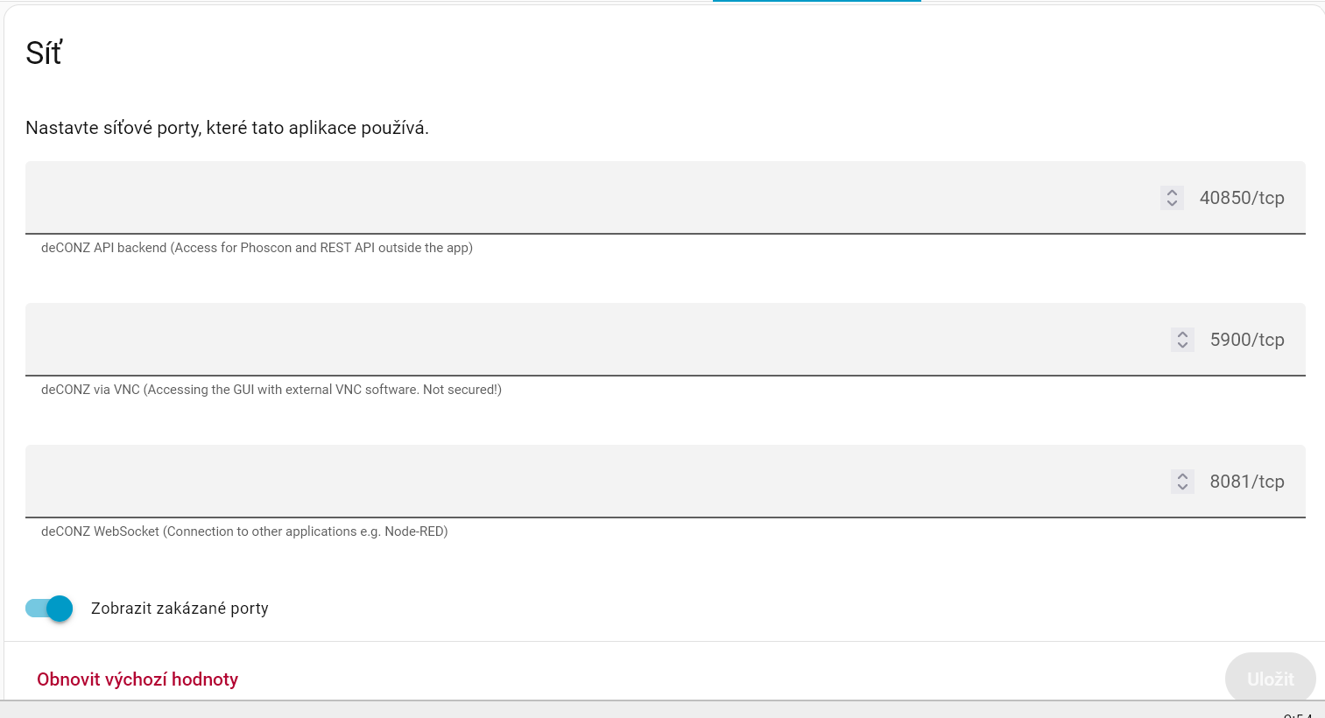The height and width of the screenshot is (718, 1325).
Task: Click the Síť section heading
Action: (44, 53)
